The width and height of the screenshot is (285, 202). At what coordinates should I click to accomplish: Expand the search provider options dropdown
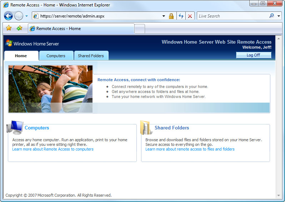coord(279,16)
